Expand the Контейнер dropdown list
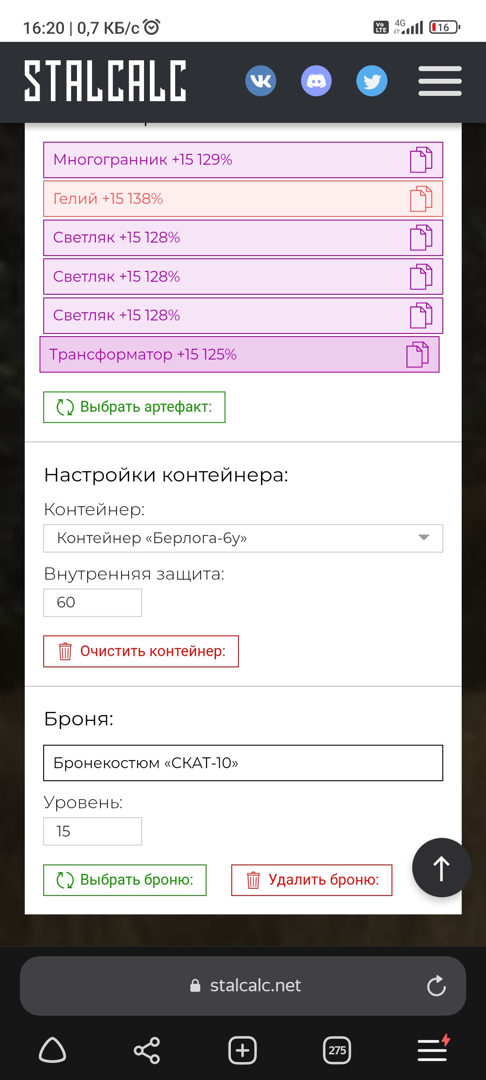This screenshot has width=486, height=1080. click(243, 538)
